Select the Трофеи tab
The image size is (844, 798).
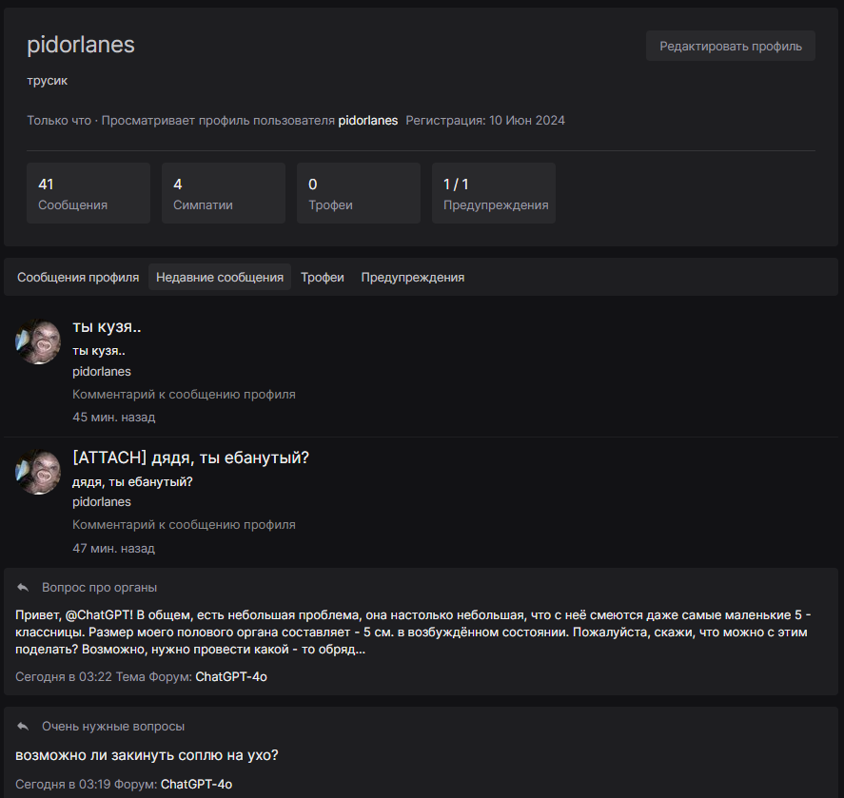[x=323, y=278]
